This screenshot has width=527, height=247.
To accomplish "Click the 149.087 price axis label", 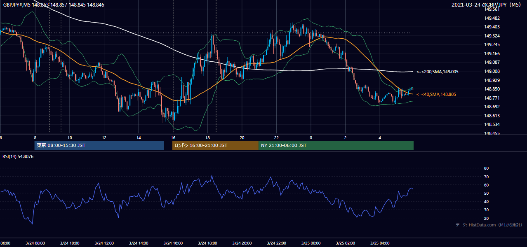I will click(492, 62).
